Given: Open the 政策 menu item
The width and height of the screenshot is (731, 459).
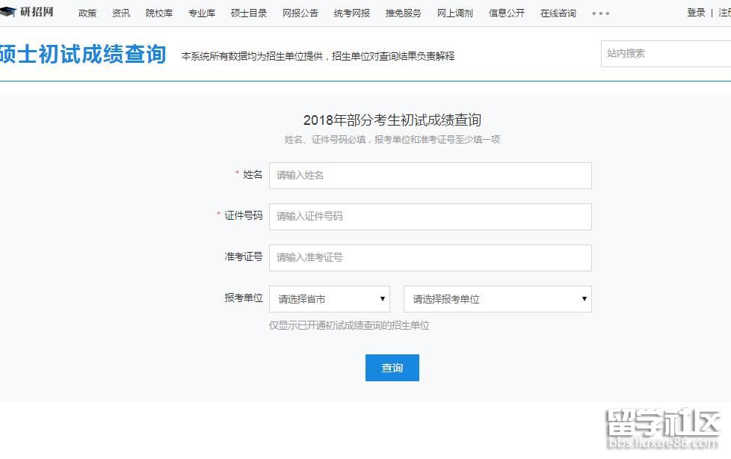Looking at the screenshot, I should pyautogui.click(x=87, y=13).
